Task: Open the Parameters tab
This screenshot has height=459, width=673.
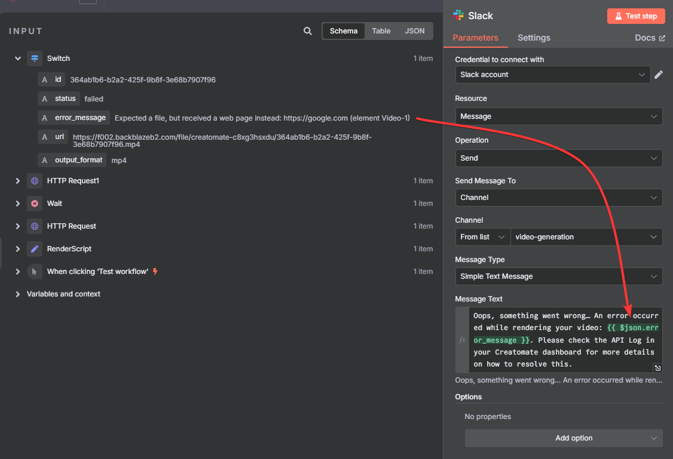Action: (x=475, y=38)
